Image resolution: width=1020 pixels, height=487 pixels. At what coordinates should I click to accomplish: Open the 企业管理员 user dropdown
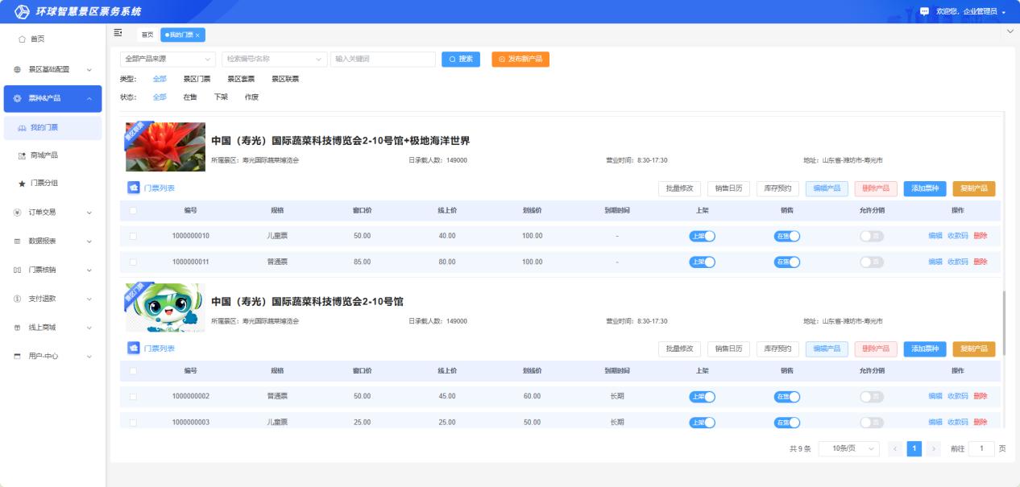click(x=972, y=11)
